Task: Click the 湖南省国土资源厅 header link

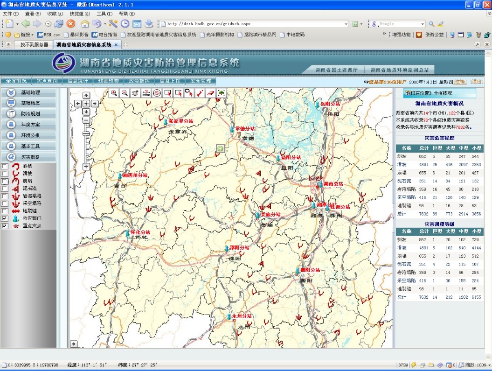Action: tap(336, 70)
